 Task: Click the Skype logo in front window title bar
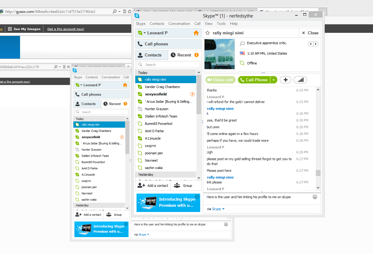[137, 16]
